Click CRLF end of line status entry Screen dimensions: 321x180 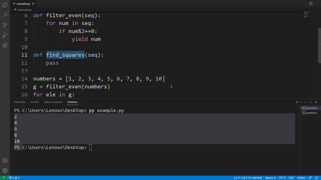tap(291, 178)
